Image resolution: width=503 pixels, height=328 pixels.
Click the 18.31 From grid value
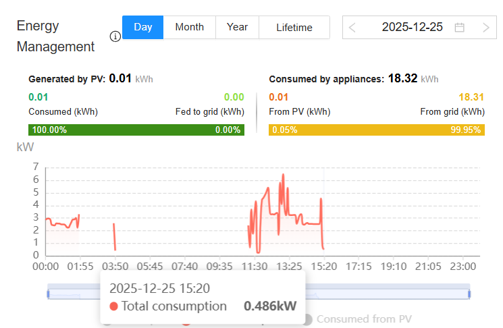pyautogui.click(x=471, y=97)
